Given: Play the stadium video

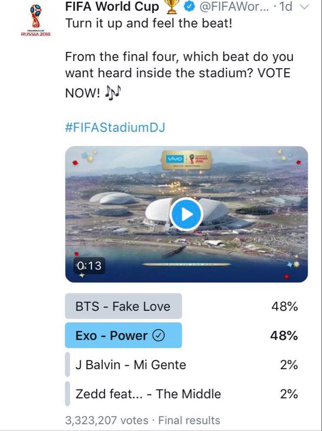Looking at the screenshot, I should [x=186, y=215].
